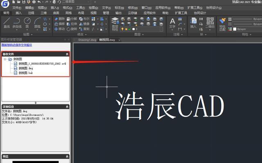
Task: Choose the Stretch (拉伸) tool
Action: 72,24
